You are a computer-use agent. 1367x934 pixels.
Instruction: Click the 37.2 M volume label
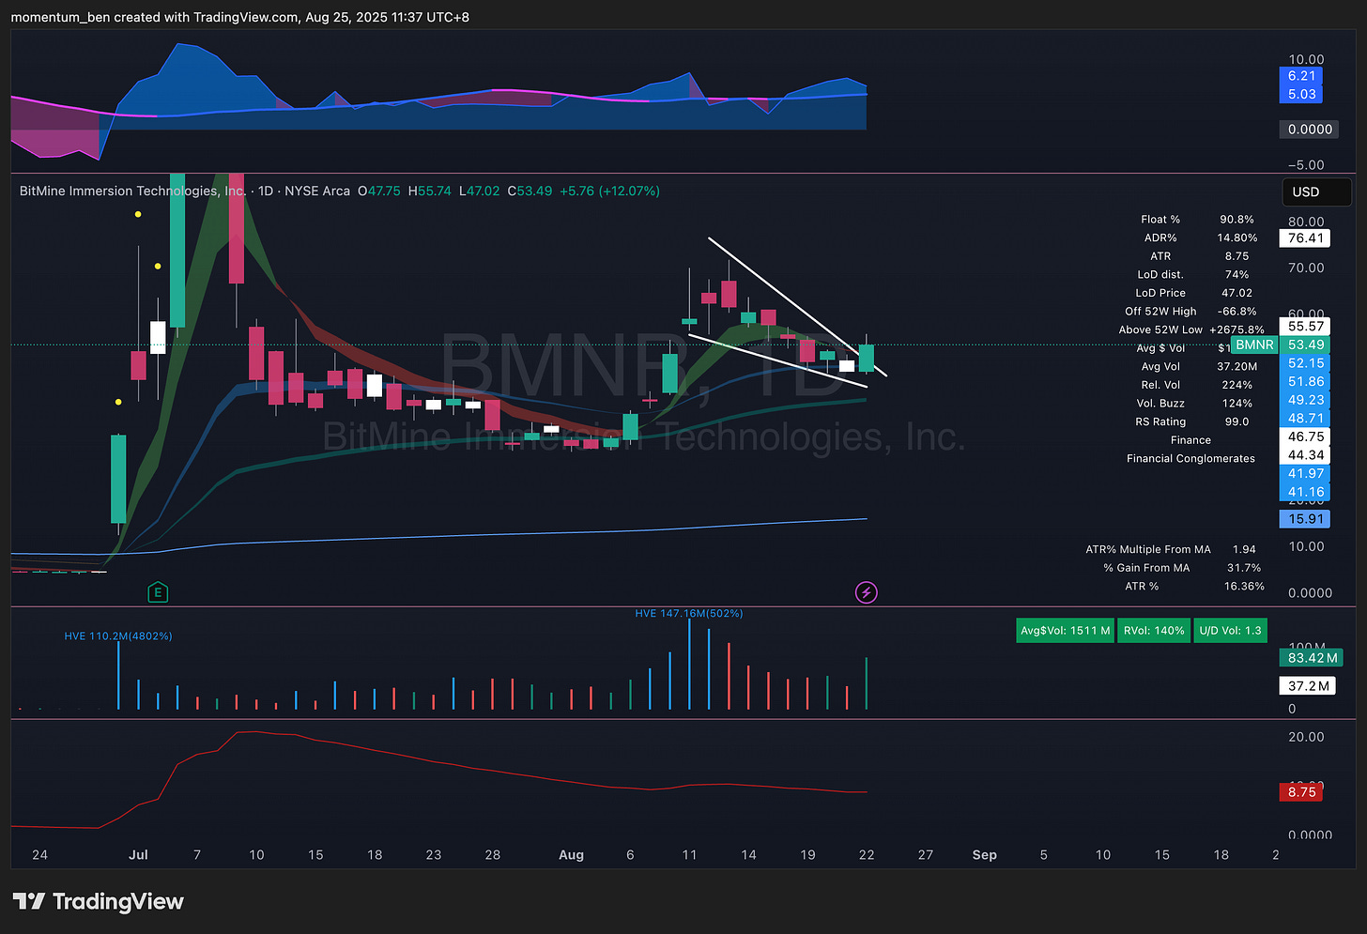pos(1308,686)
